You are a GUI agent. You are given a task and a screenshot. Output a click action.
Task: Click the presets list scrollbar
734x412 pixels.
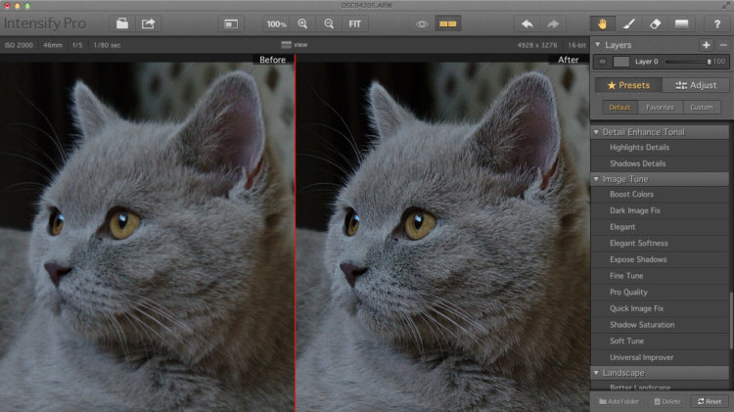[731, 320]
